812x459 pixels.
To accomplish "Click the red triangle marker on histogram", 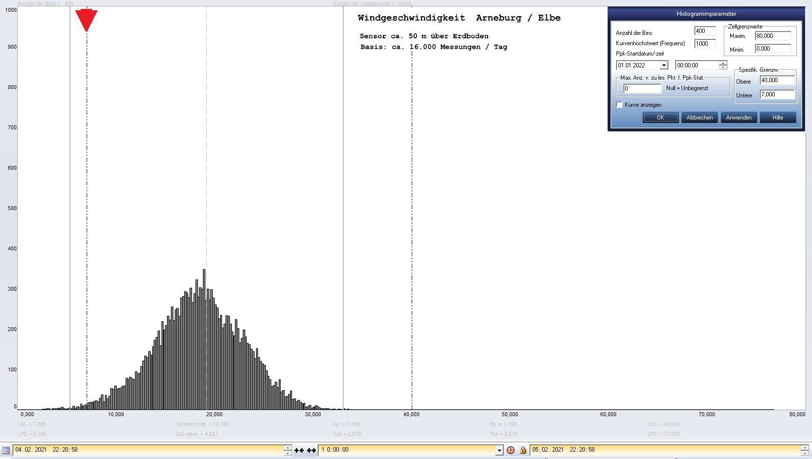I will tap(86, 20).
